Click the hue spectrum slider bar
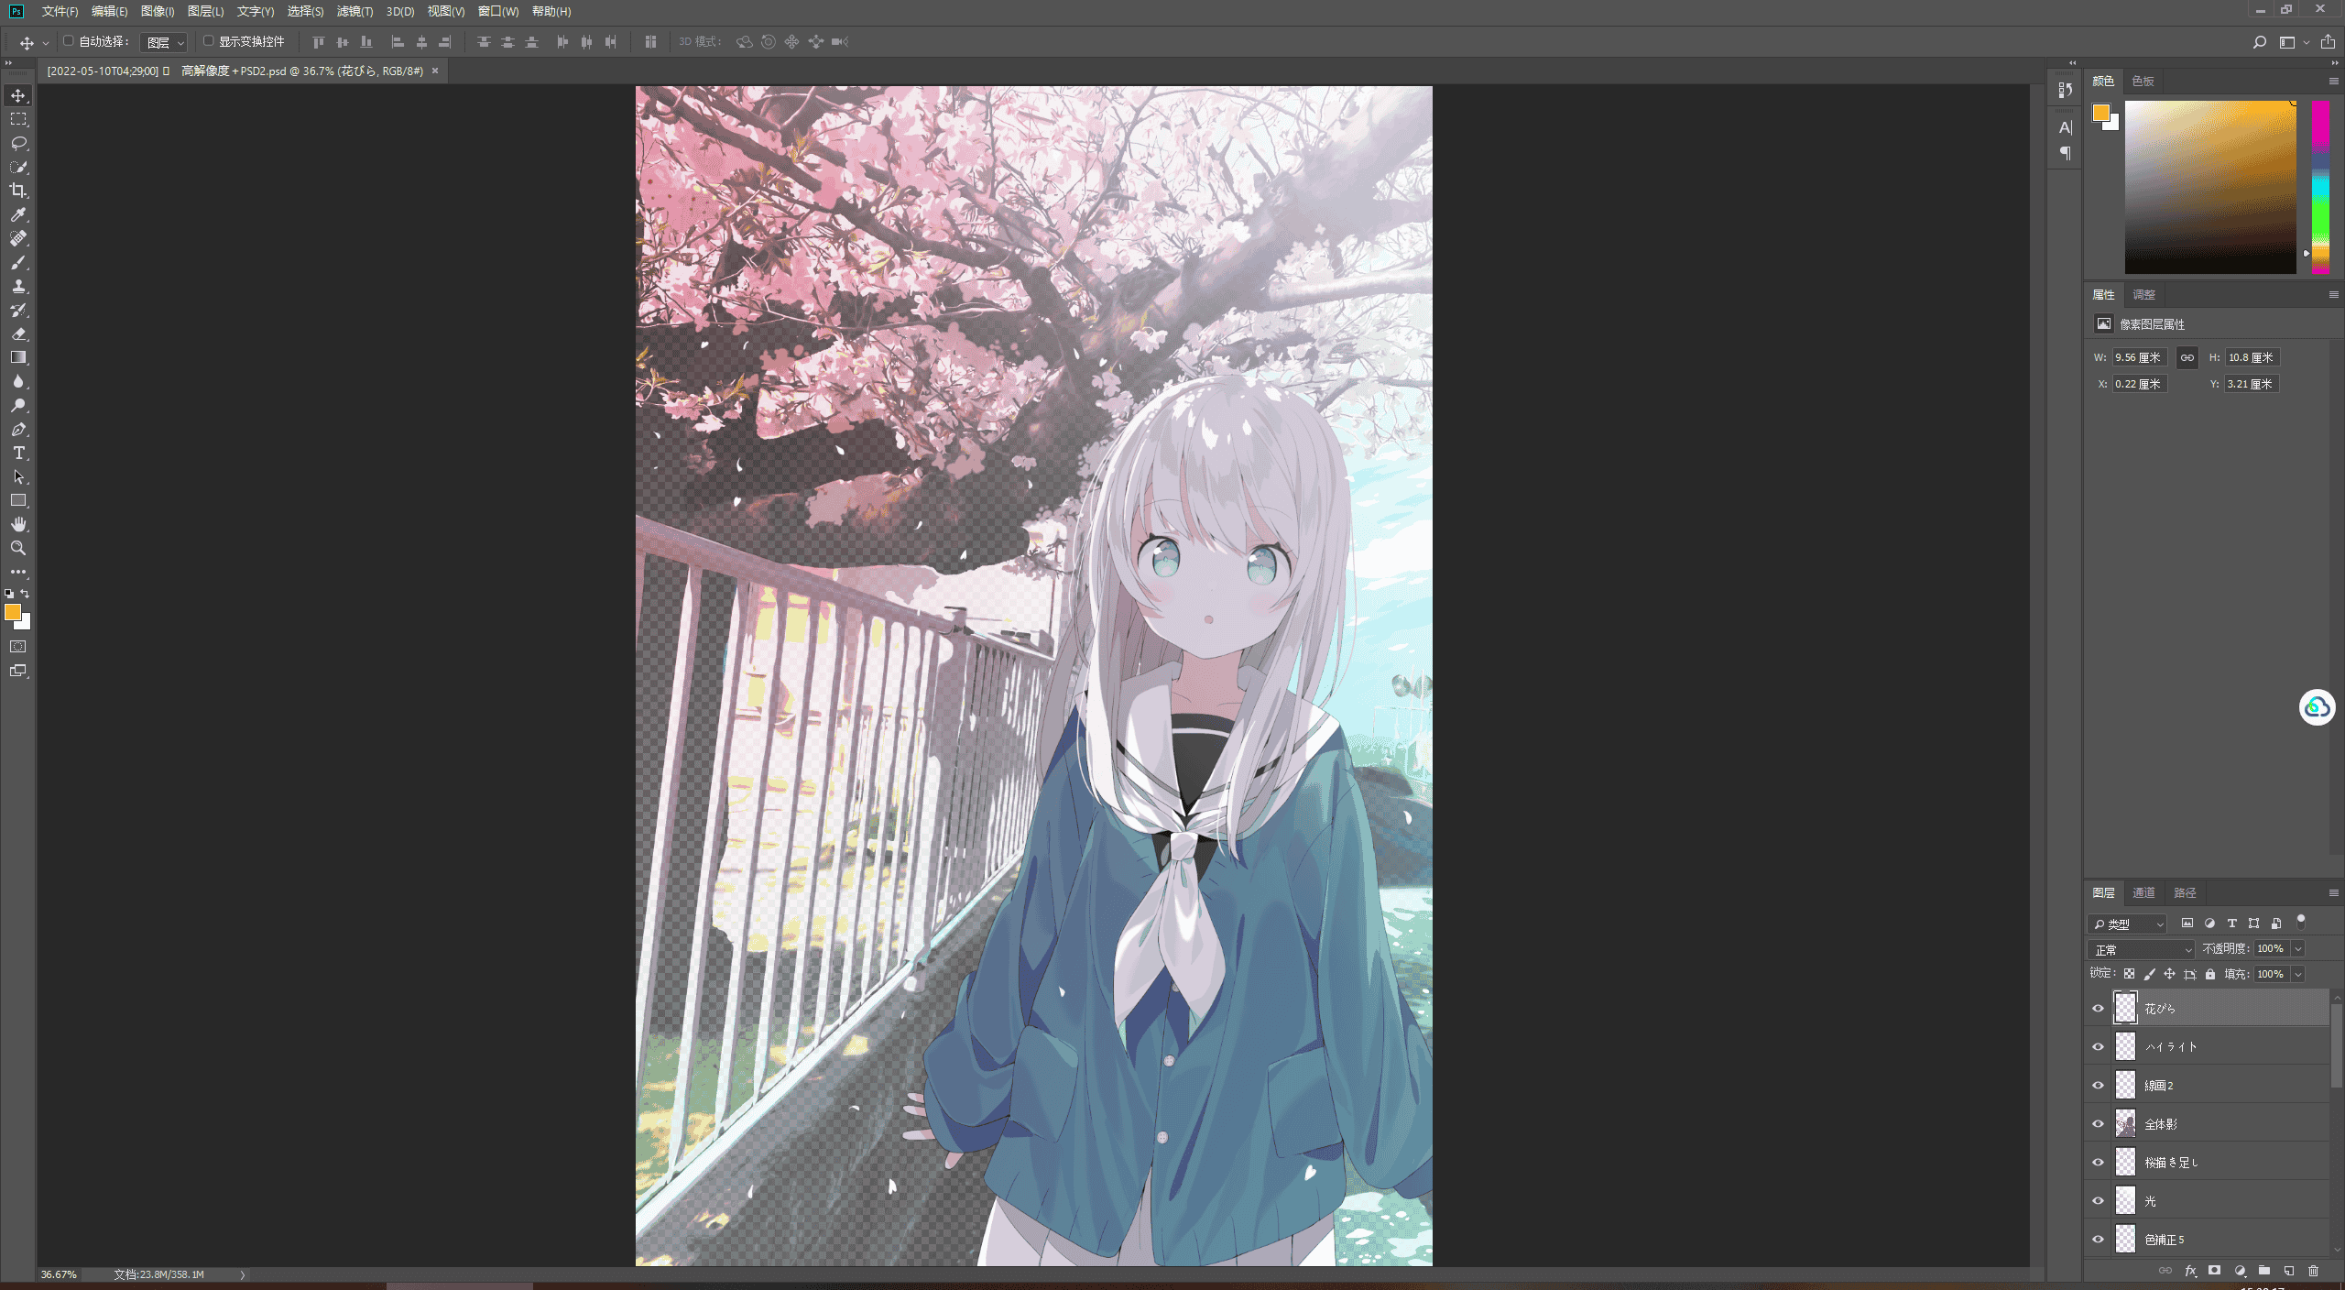The width and height of the screenshot is (2345, 1290). (2319, 187)
